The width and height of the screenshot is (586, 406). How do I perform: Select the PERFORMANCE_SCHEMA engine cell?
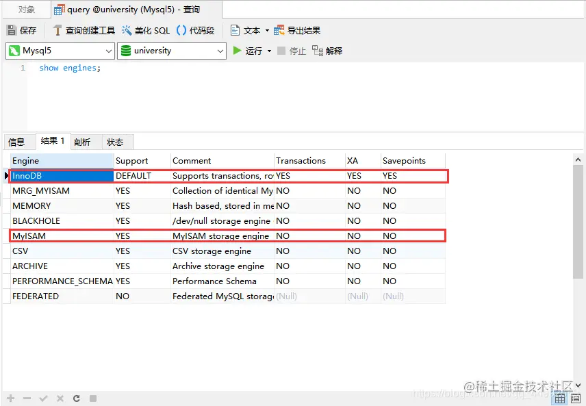pyautogui.click(x=62, y=281)
